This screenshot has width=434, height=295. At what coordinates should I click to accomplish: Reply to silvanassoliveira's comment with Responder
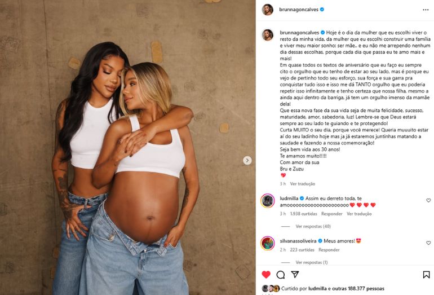point(329,249)
